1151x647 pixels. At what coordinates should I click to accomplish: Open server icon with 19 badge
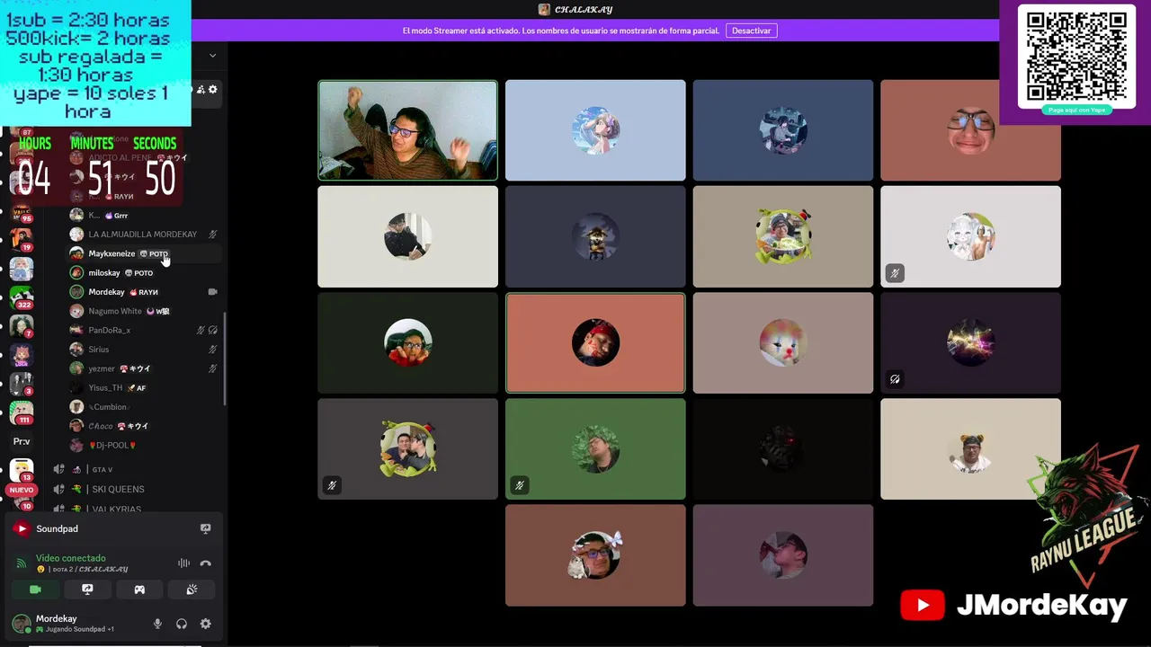22,239
